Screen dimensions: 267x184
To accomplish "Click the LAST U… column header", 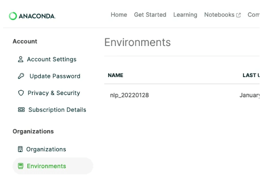I will (x=251, y=75).
